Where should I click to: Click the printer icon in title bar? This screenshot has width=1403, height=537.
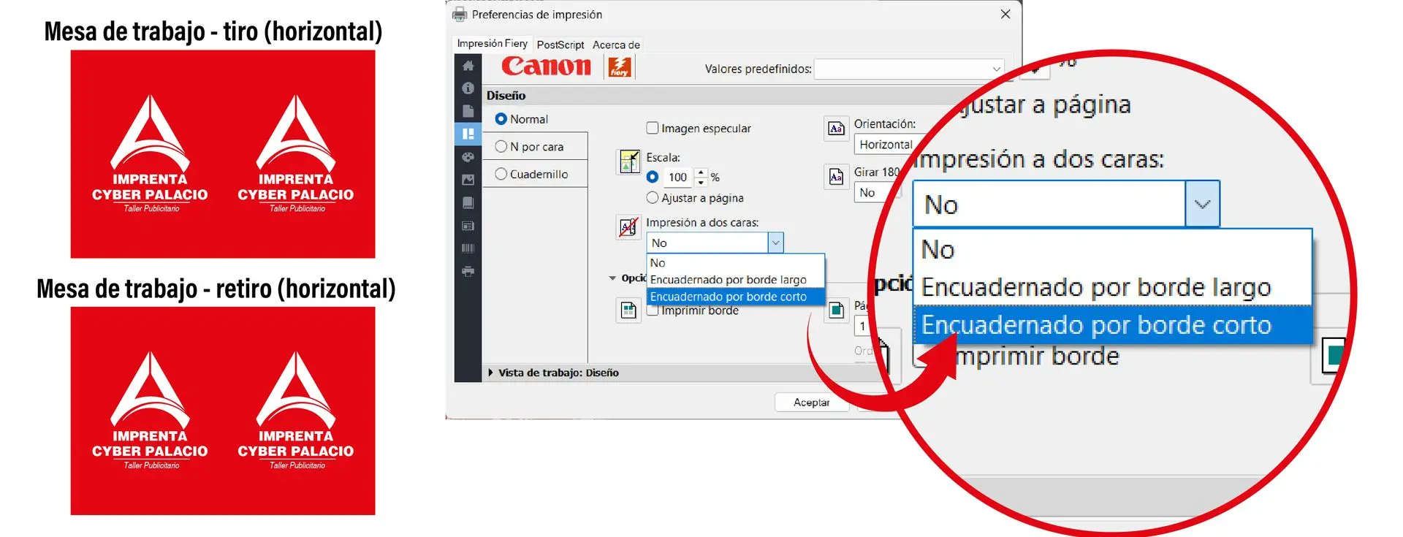[460, 15]
